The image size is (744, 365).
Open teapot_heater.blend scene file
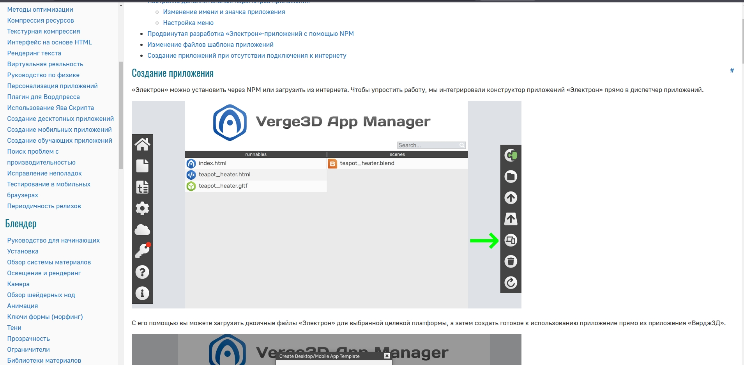(367, 163)
